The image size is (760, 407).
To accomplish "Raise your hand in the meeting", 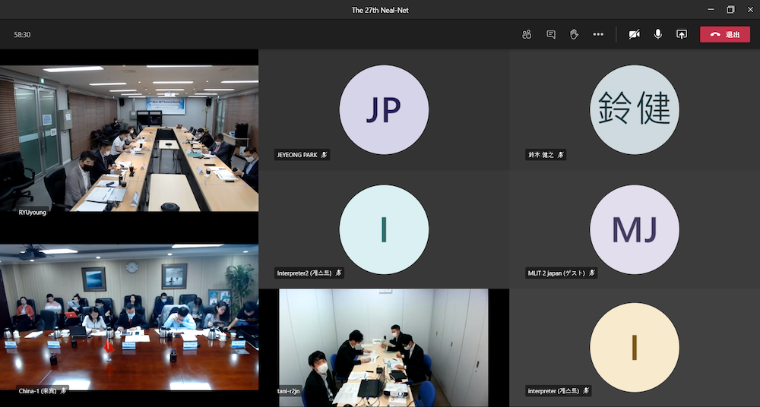I will click(574, 34).
